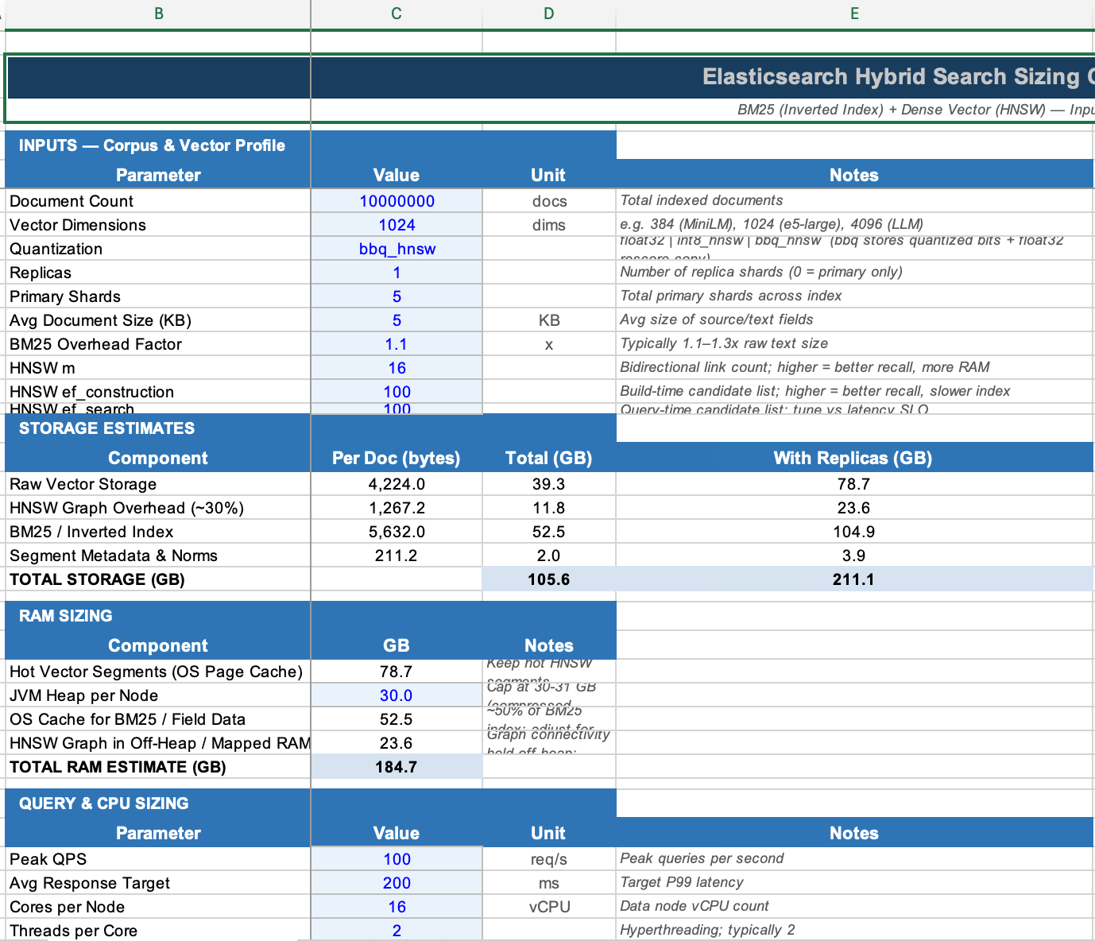Image resolution: width=1095 pixels, height=941 pixels.
Task: Click the Replicas value cell
Action: pyautogui.click(x=397, y=273)
